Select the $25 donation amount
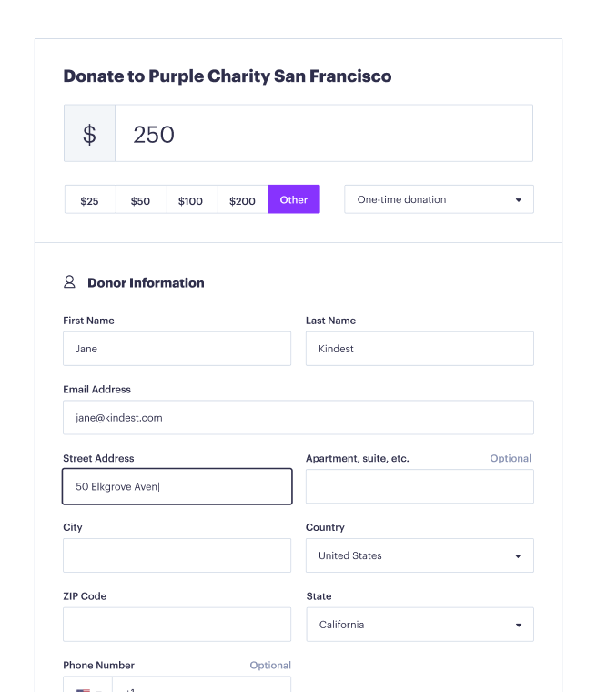The width and height of the screenshot is (597, 692). point(89,200)
